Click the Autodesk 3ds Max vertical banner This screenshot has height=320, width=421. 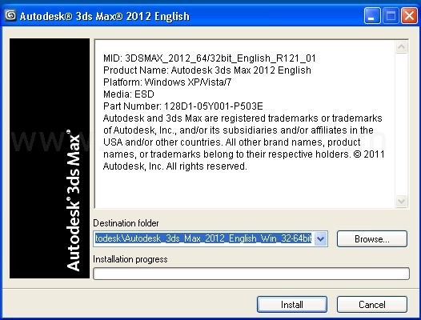(x=50, y=158)
